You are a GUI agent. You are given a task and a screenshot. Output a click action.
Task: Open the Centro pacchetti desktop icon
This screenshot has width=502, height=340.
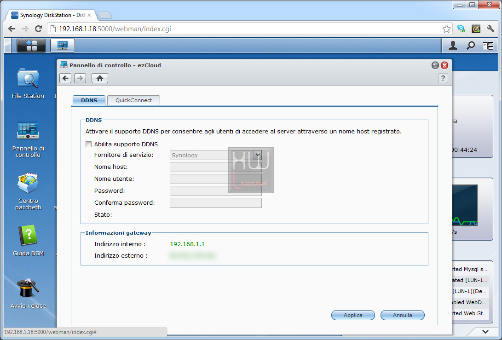[x=28, y=191]
